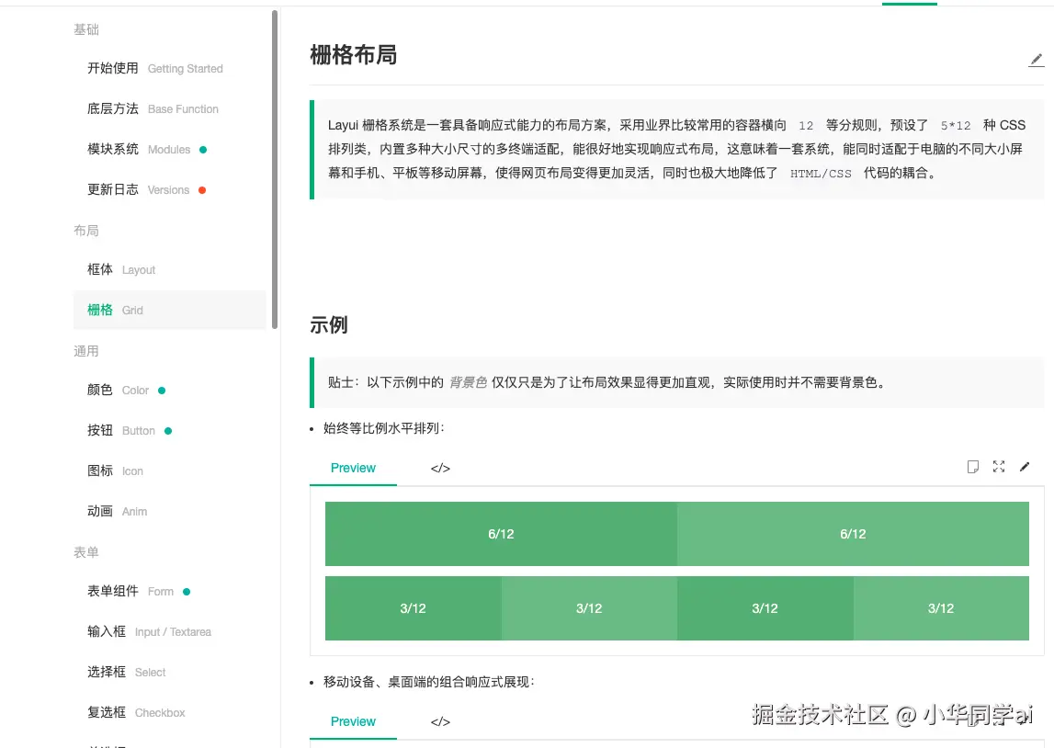Screen dimensions: 1054x748
Task: Click the green dot beside Modules
Action: coord(203,149)
